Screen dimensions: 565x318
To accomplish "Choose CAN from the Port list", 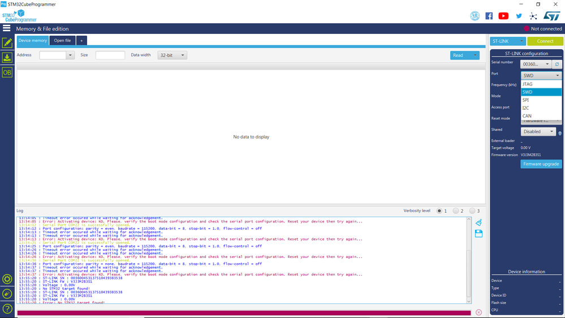I will tap(541, 116).
